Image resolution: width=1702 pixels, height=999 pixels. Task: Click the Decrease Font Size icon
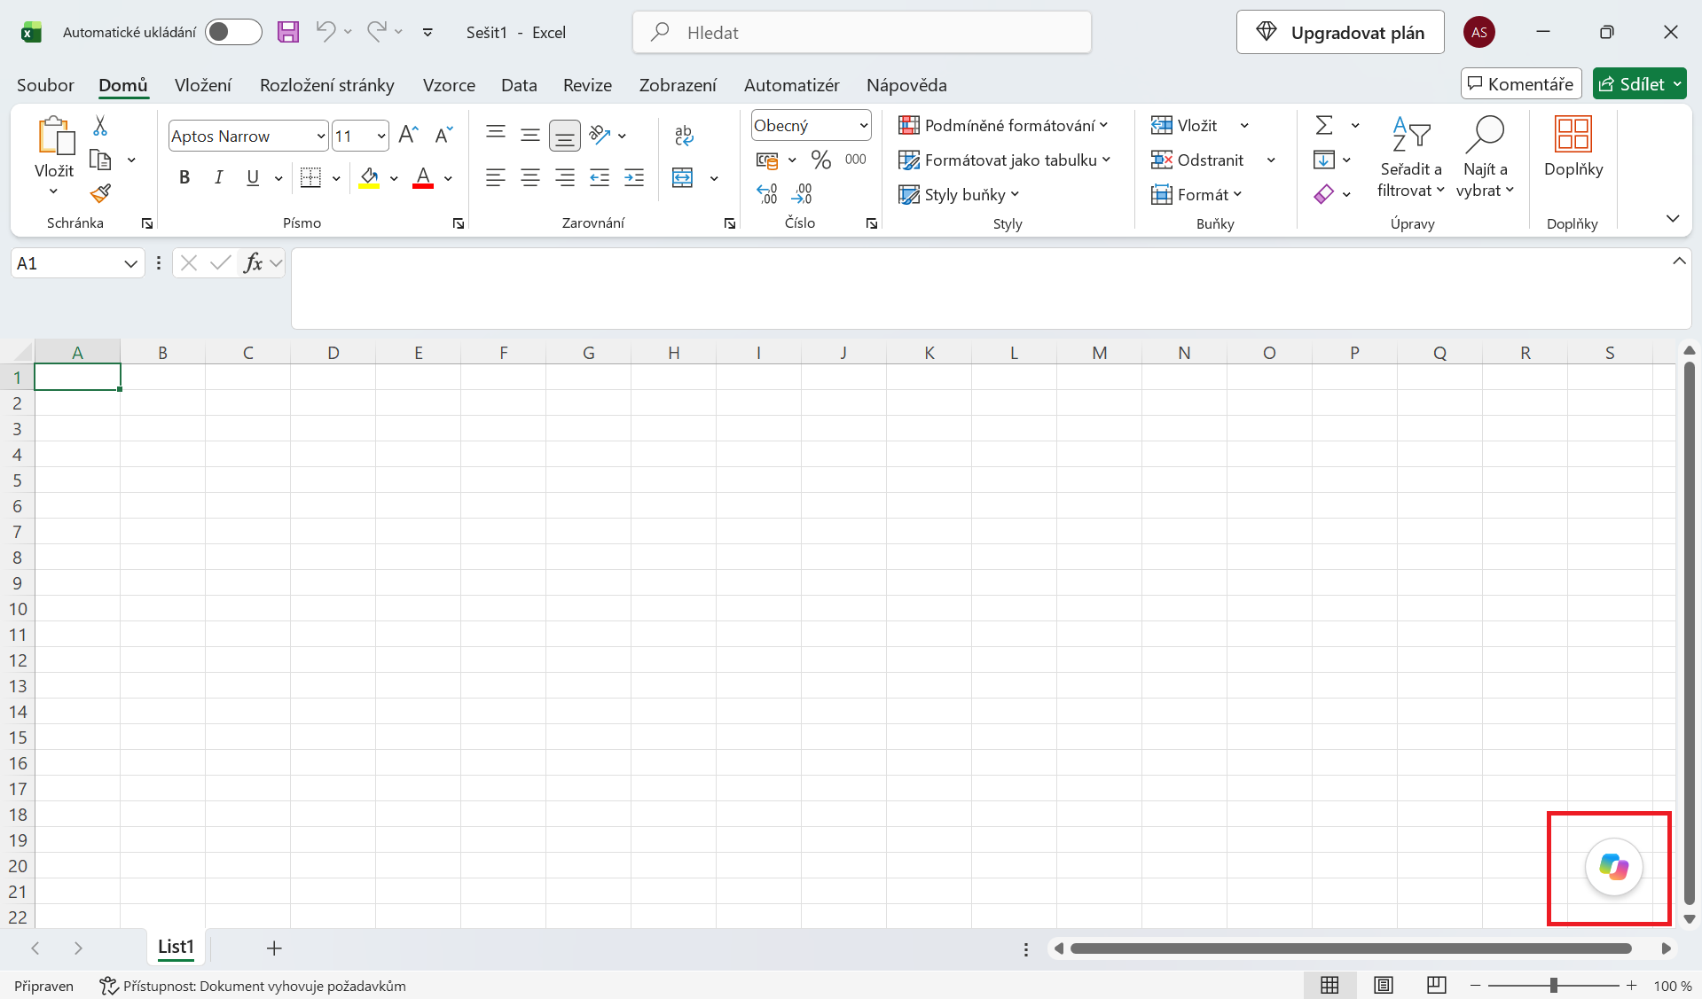[443, 135]
